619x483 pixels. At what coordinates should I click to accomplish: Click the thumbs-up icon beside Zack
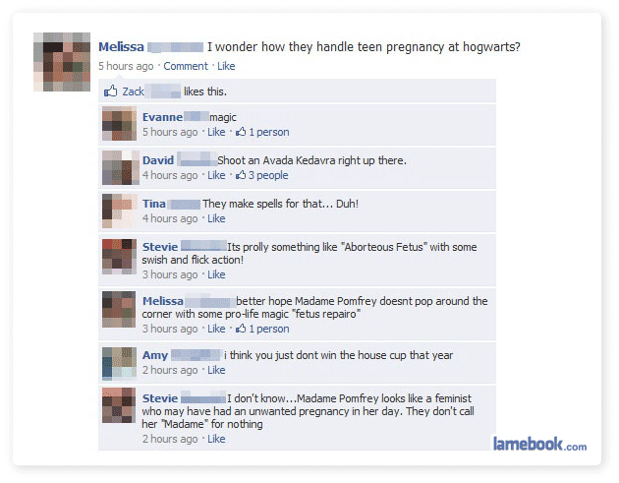[110, 91]
